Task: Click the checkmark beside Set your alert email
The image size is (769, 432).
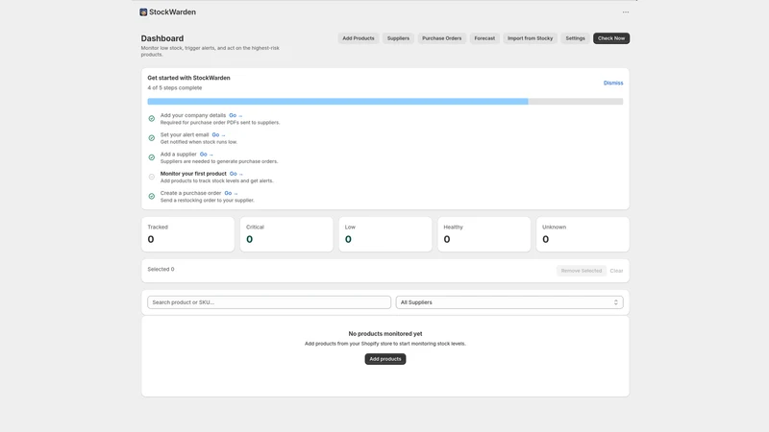Action: click(x=152, y=138)
